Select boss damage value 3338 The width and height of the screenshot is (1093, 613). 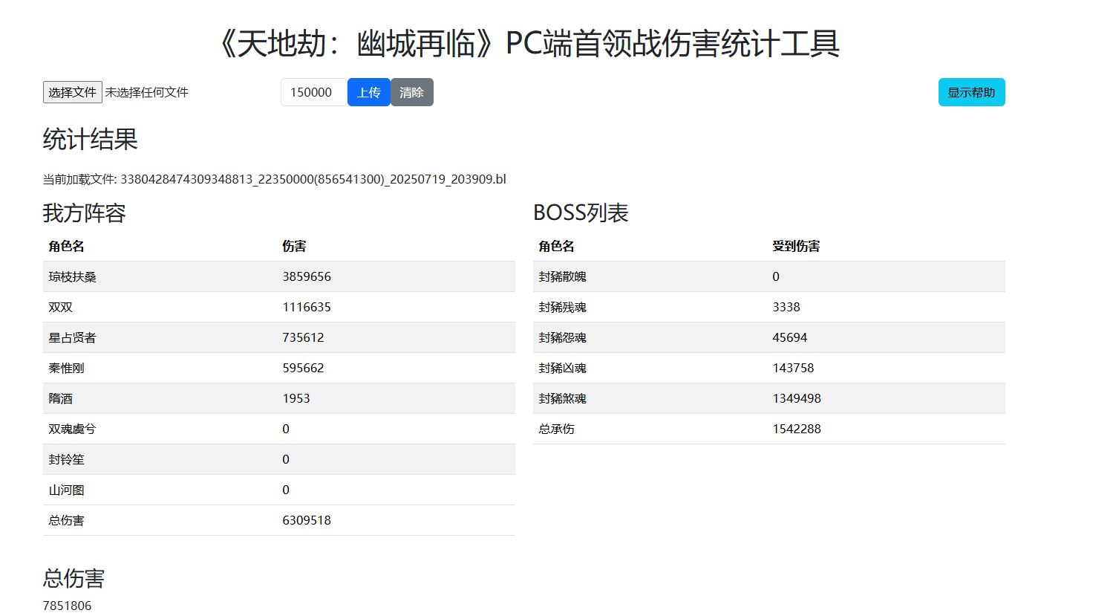[x=786, y=307]
